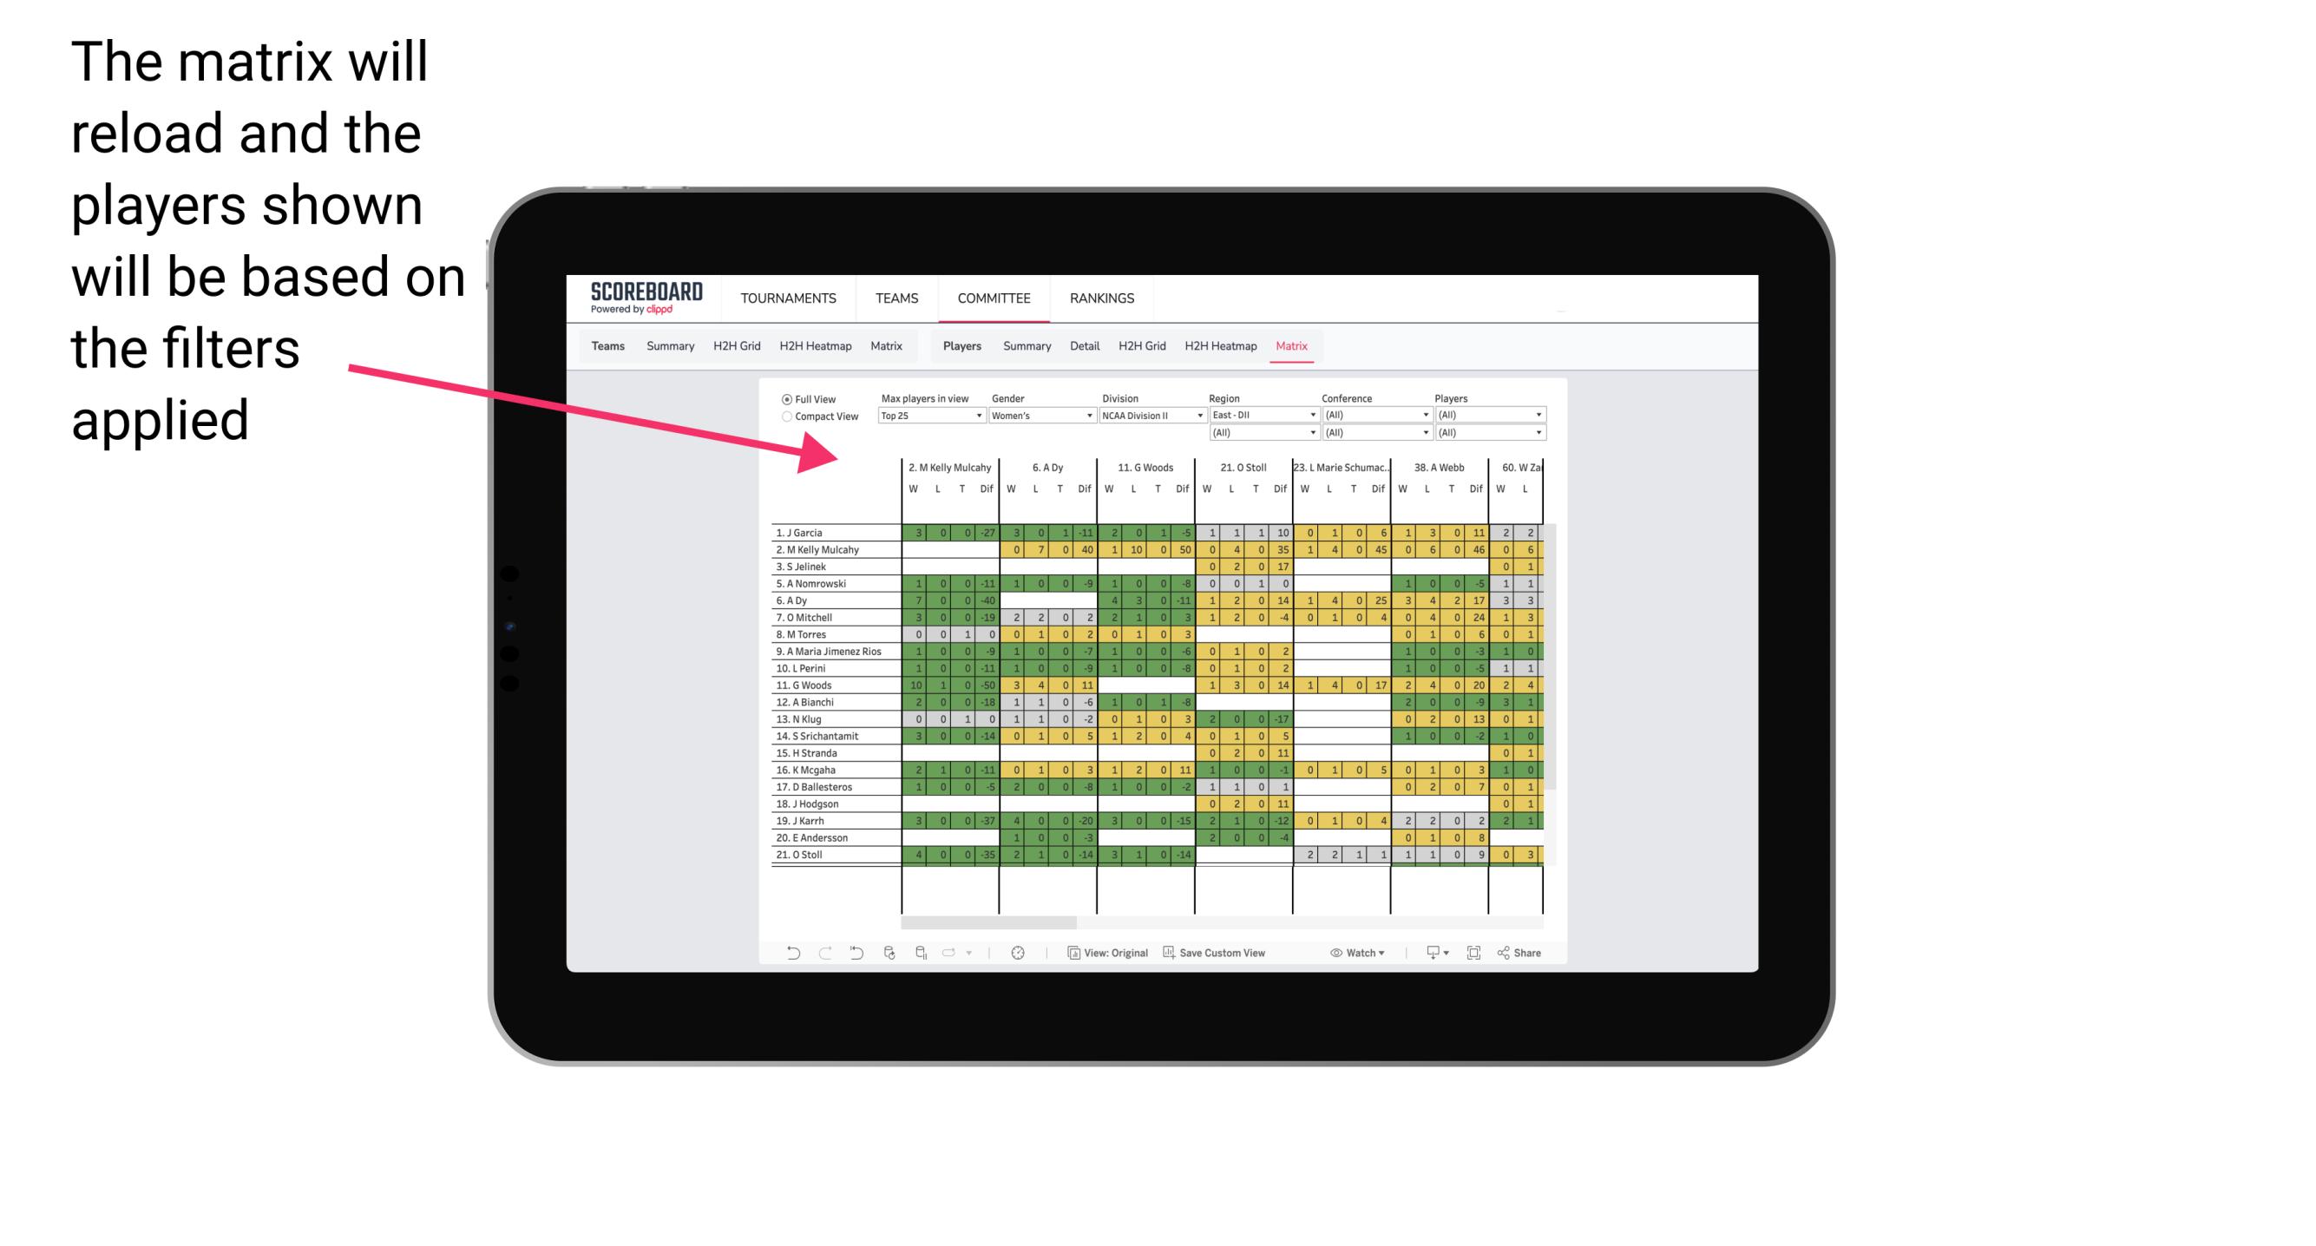Toggle visibility of Players column filter
This screenshot has width=2316, height=1246.
1457,399
